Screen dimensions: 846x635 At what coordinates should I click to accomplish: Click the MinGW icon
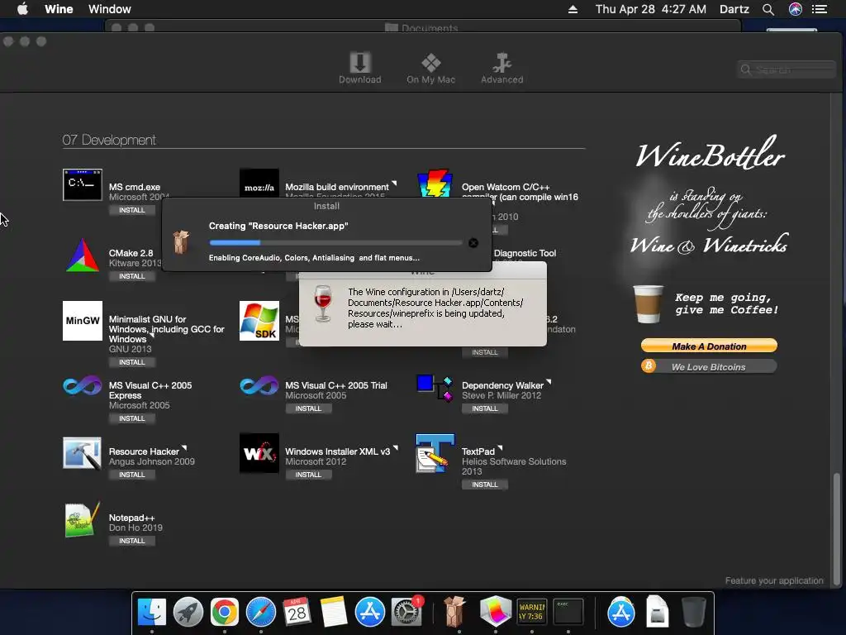pos(82,321)
